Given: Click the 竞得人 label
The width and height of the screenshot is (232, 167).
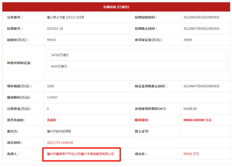Looking at the screenshot, I should [13, 154].
